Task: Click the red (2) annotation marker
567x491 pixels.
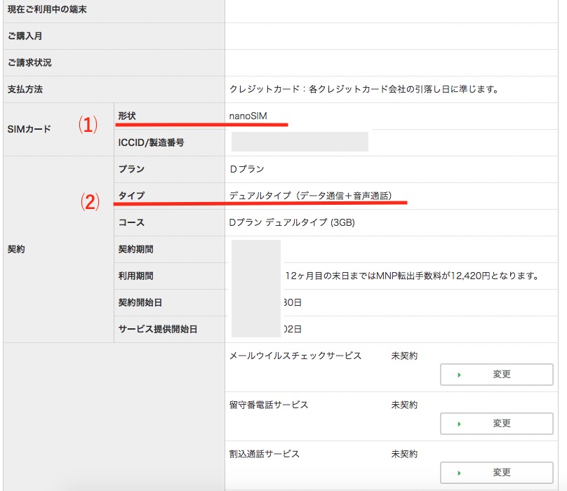Action: point(87,202)
